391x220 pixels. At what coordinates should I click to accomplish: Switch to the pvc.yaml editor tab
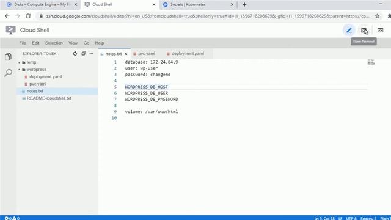pyautogui.click(x=147, y=54)
